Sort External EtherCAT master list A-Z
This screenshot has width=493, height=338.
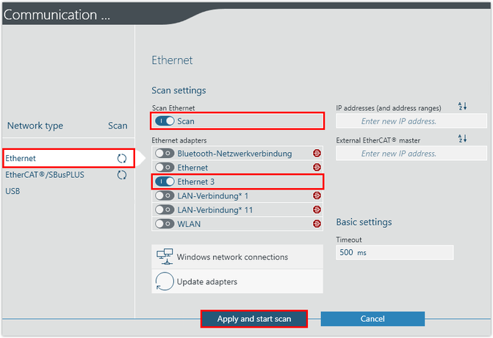[462, 138]
